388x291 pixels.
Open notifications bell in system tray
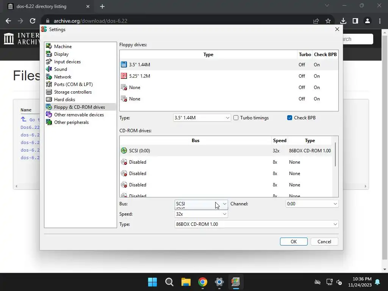click(378, 282)
